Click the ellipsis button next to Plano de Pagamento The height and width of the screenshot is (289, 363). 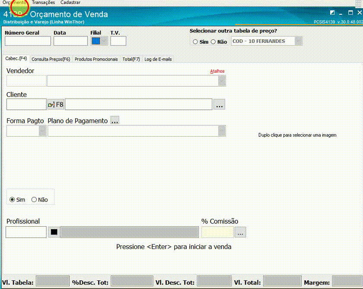(115, 121)
